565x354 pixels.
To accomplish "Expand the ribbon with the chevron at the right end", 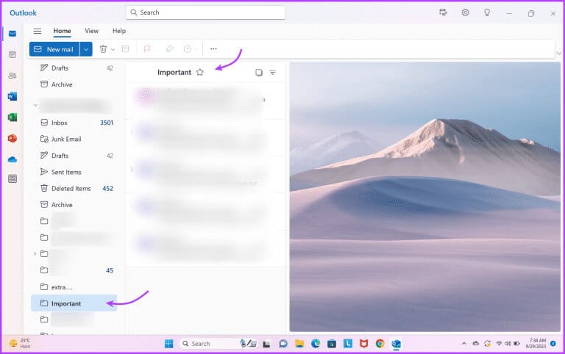I will tap(558, 53).
